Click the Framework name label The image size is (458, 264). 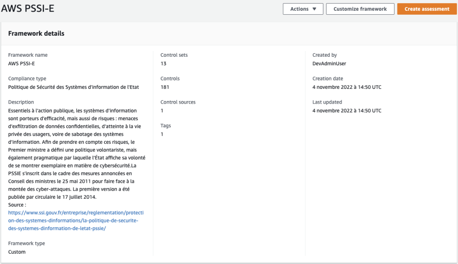(28, 55)
